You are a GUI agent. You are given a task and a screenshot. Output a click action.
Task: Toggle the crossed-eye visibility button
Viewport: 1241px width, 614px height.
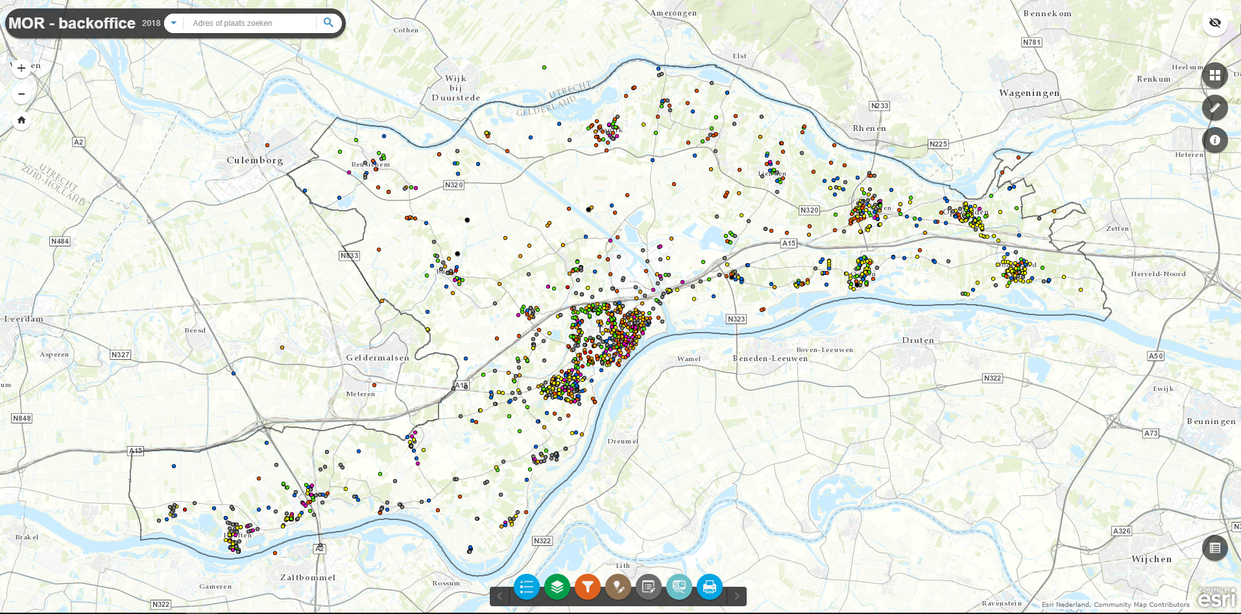[1214, 23]
